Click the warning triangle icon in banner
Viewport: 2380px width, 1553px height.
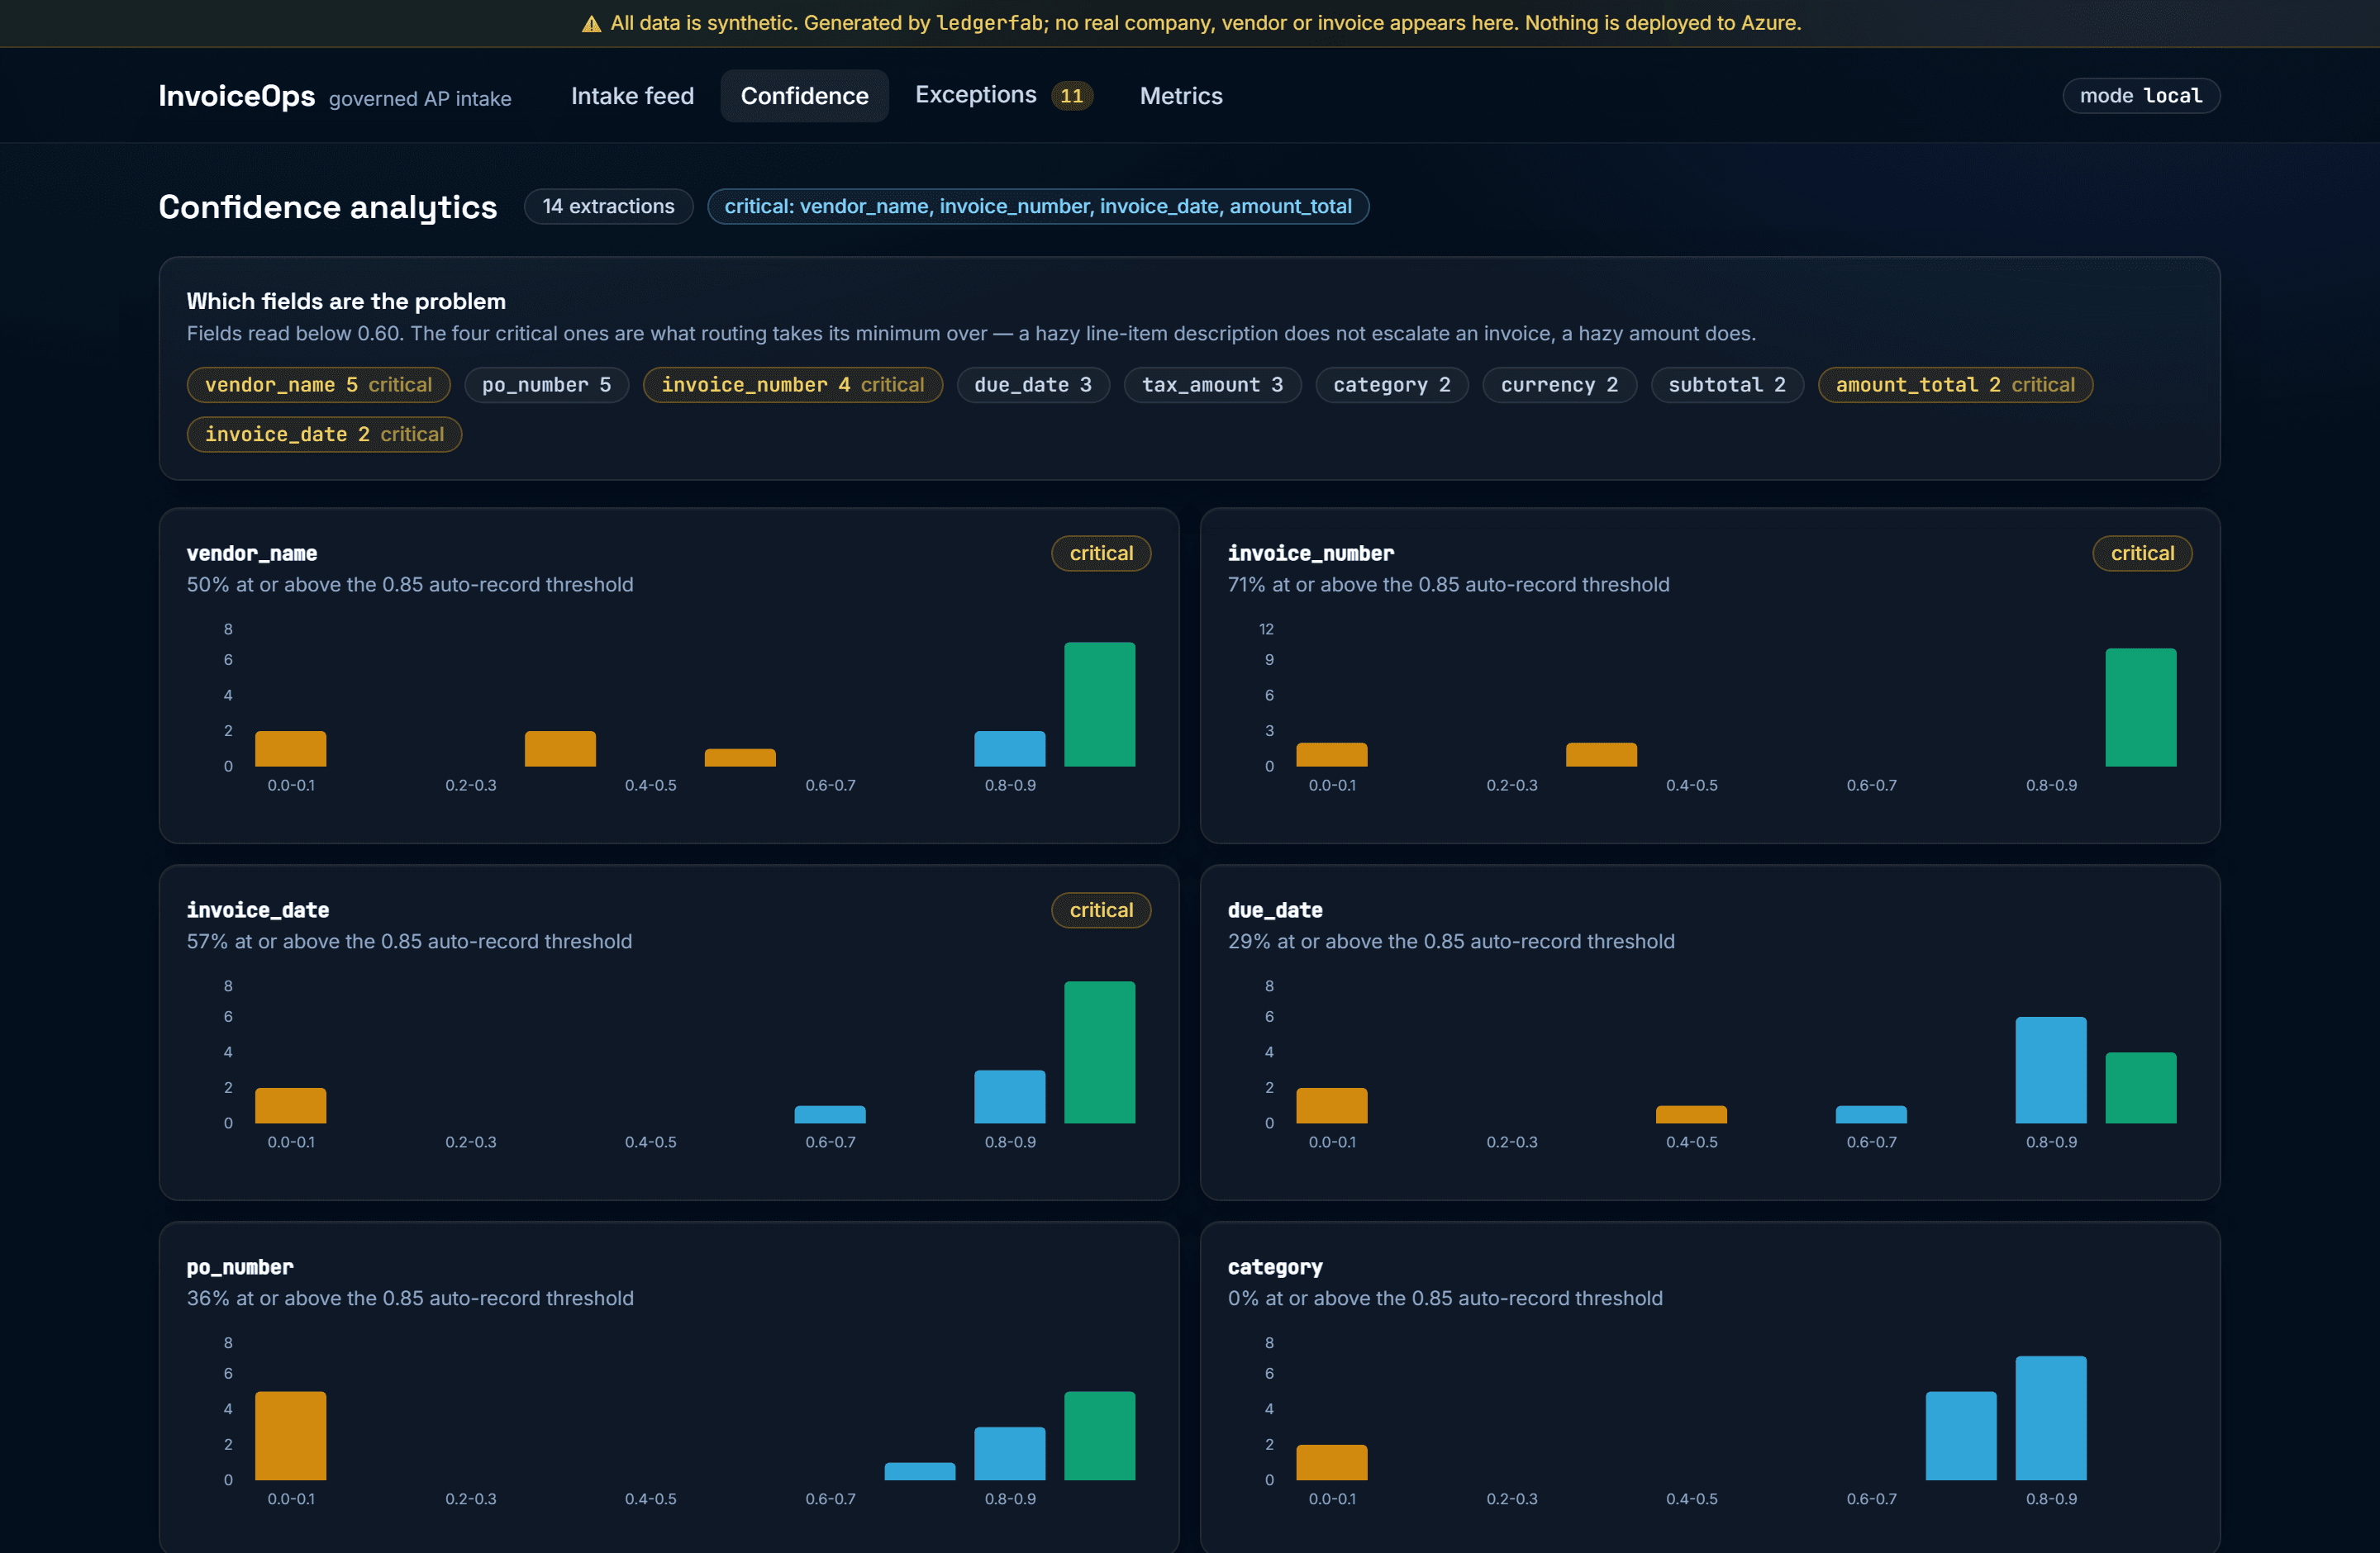[591, 24]
